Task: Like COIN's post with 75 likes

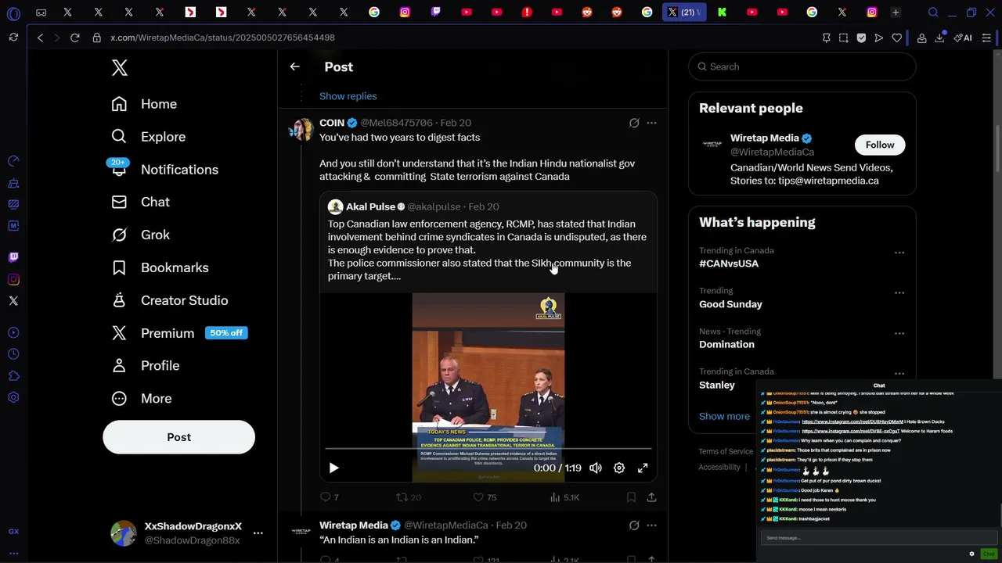Action: pos(485,497)
